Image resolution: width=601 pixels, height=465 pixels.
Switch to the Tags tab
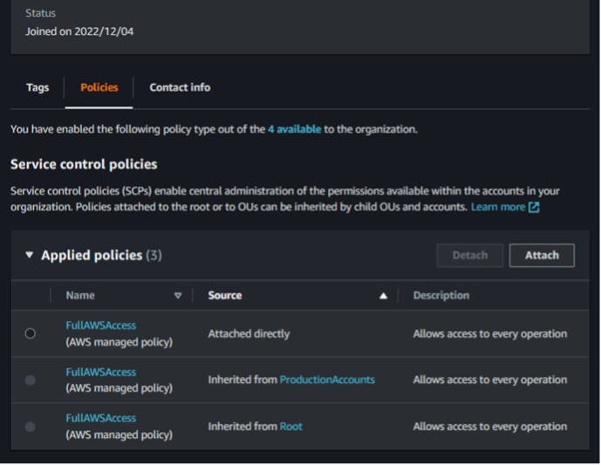[38, 87]
